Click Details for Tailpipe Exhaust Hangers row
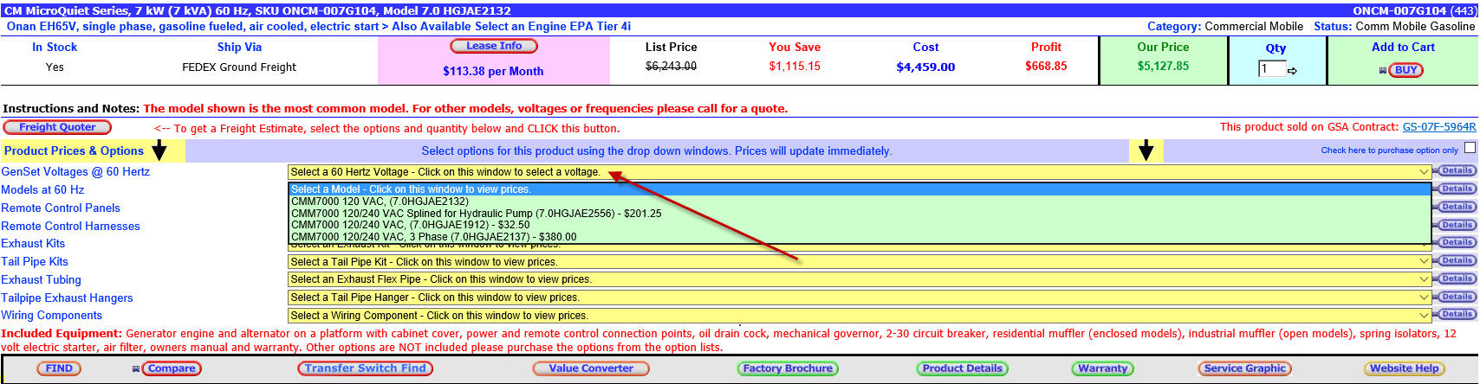This screenshot has width=1480, height=384. pos(1457,297)
